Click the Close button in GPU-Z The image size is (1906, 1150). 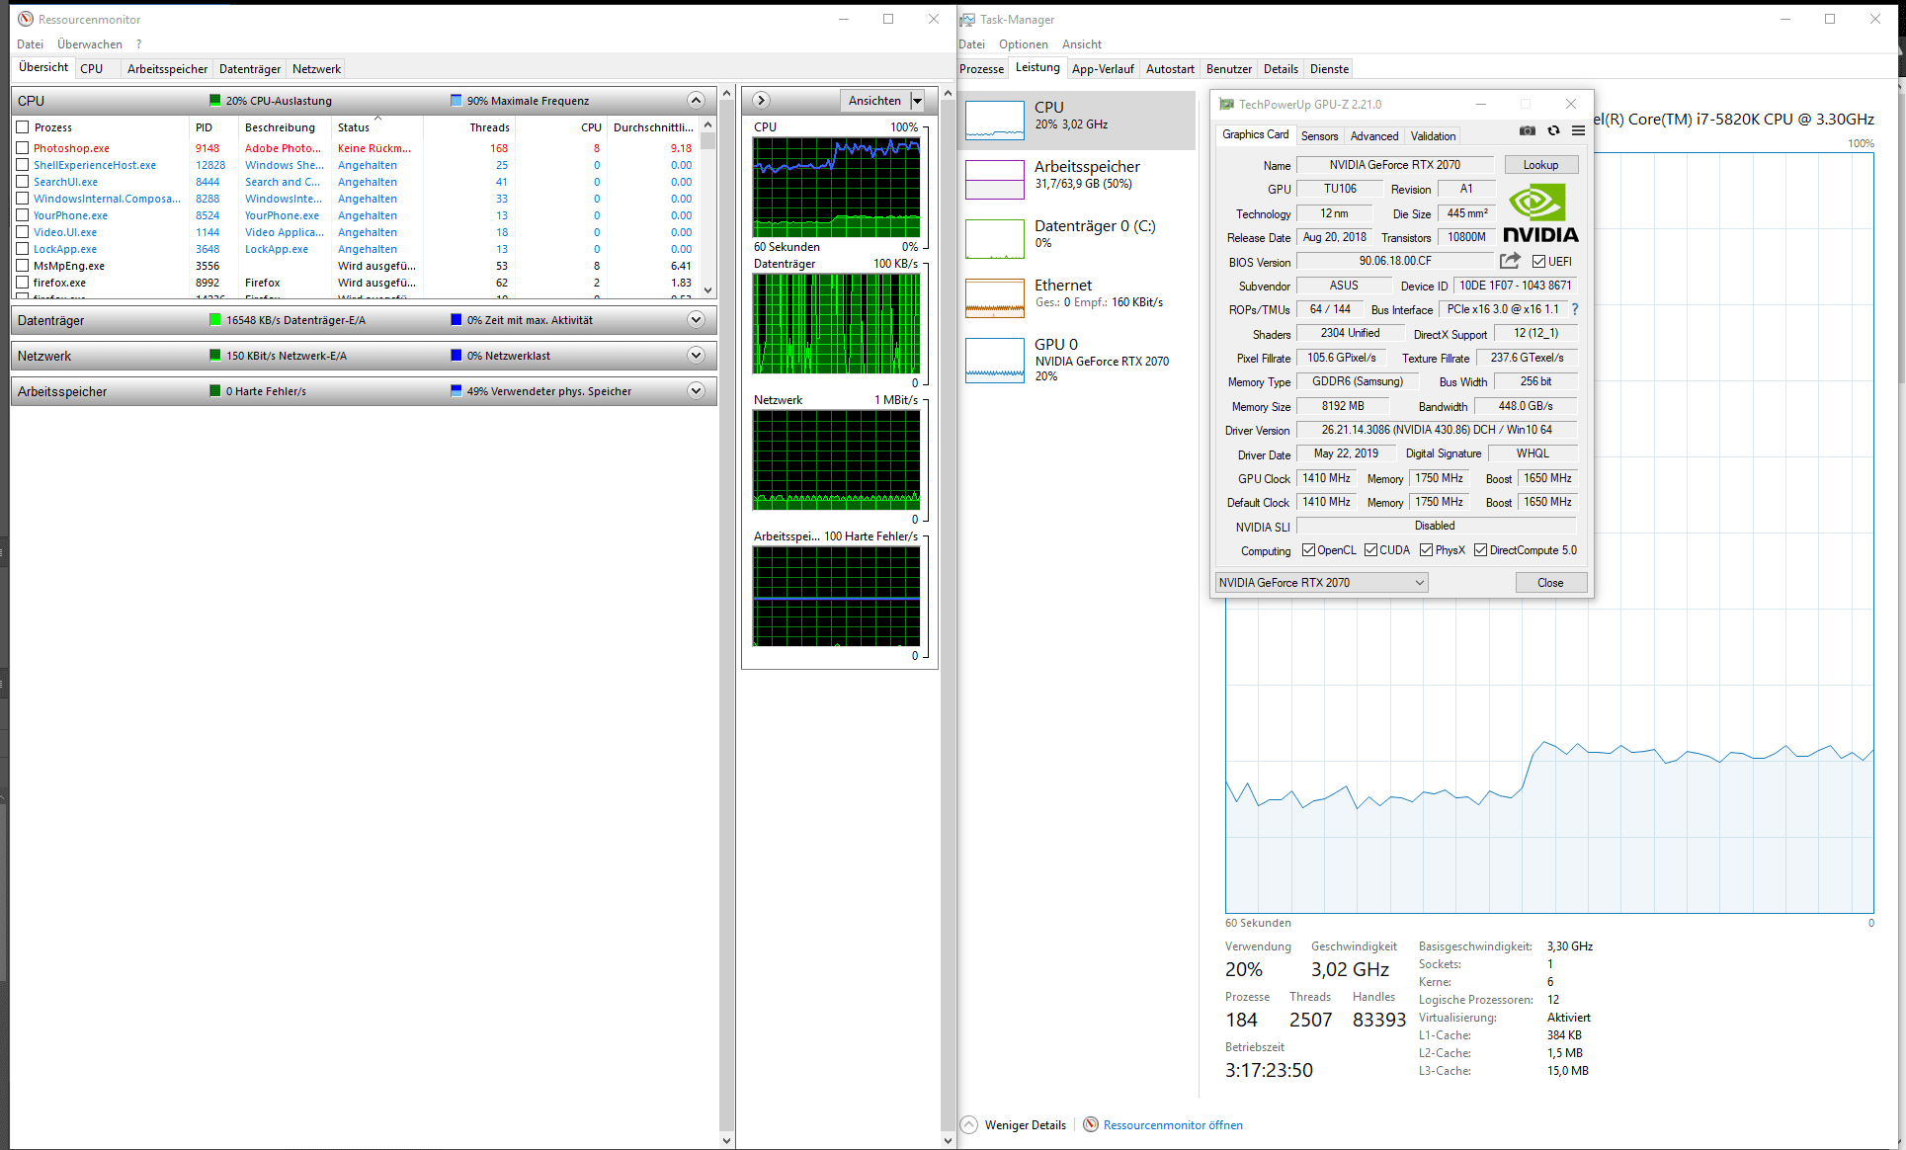[x=1550, y=583]
